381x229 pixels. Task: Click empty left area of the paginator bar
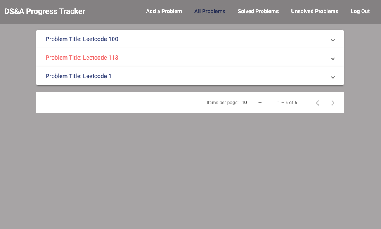pyautogui.click(x=116, y=103)
